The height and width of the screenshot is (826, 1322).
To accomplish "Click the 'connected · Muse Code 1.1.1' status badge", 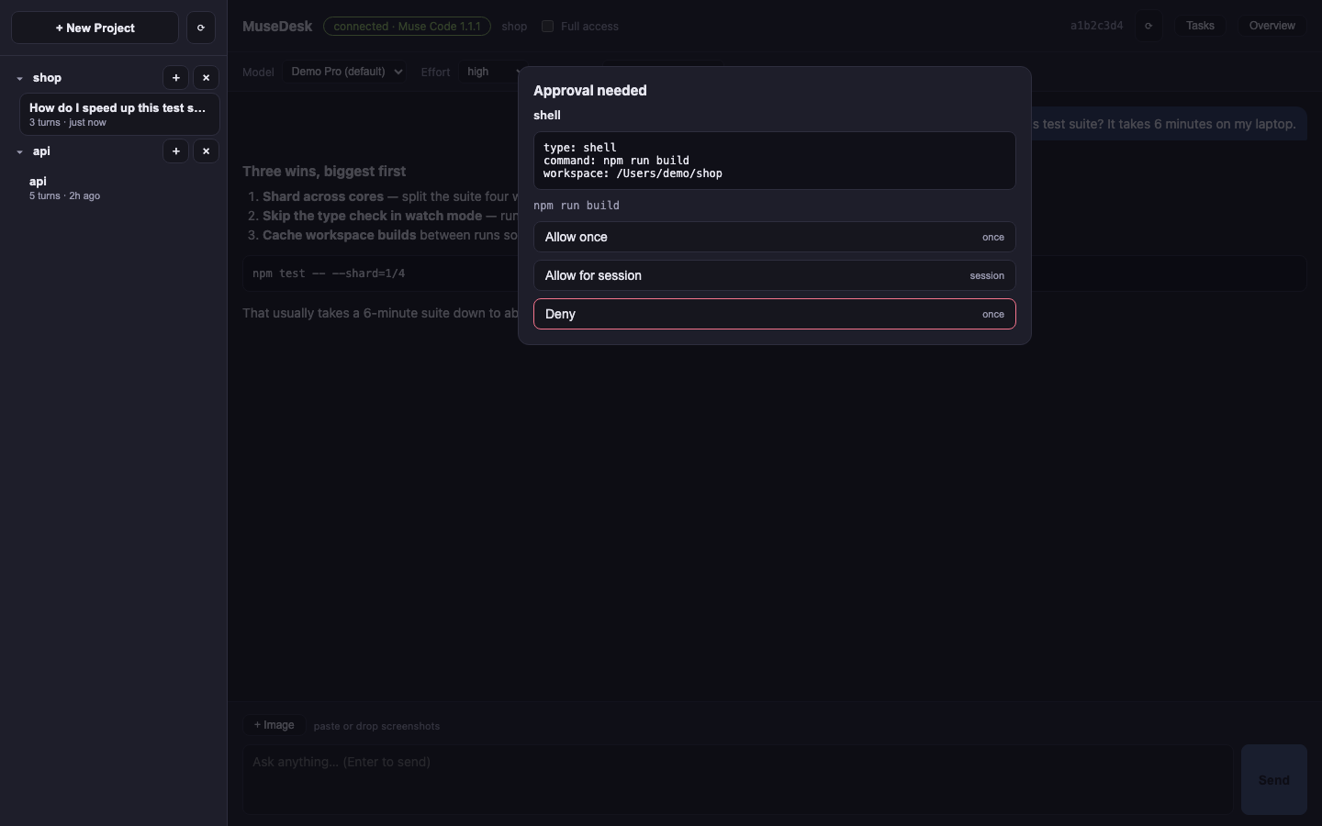I will (407, 26).
